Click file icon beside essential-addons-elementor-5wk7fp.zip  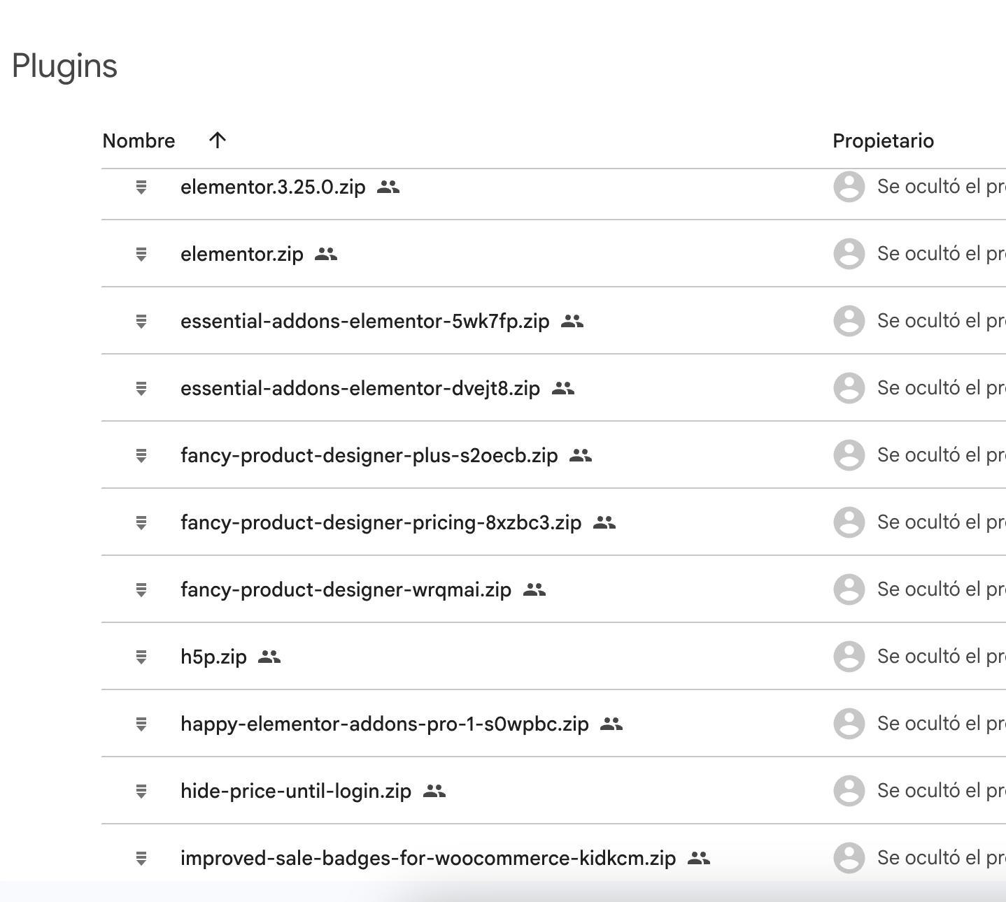click(x=141, y=322)
